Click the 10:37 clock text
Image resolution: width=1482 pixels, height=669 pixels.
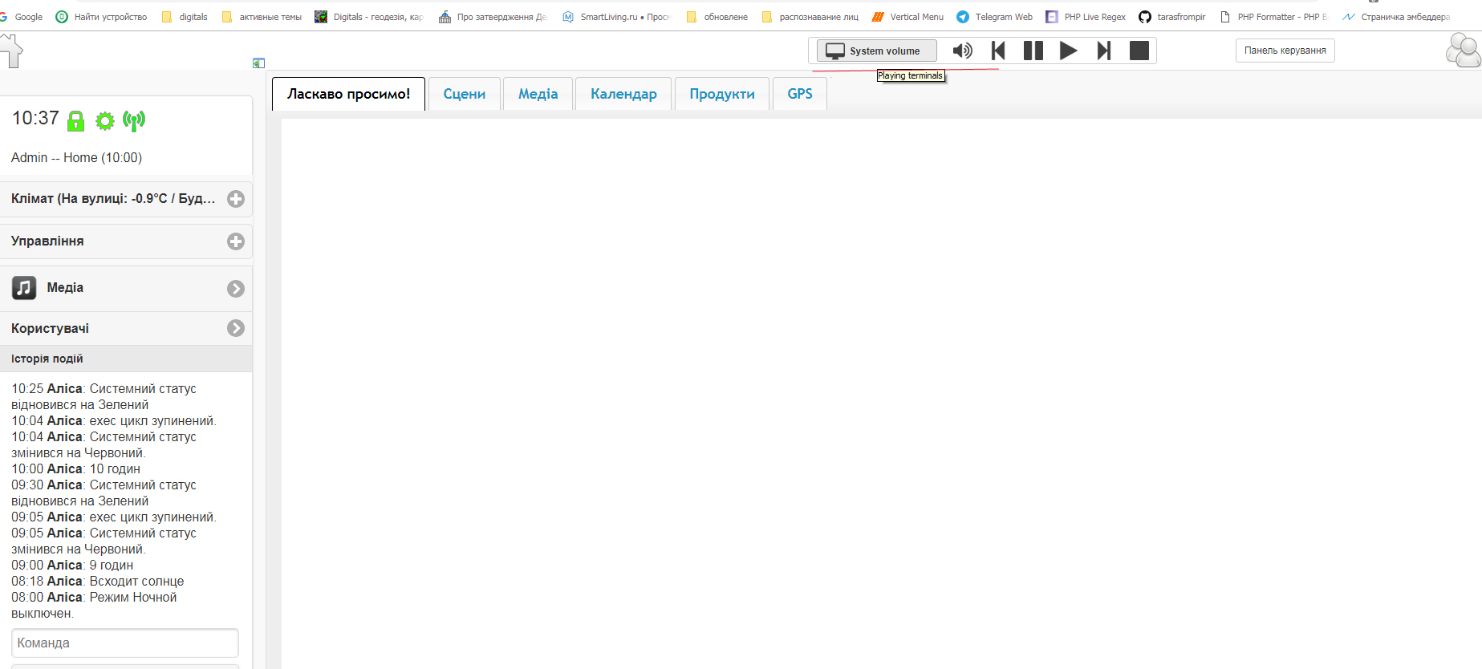35,118
